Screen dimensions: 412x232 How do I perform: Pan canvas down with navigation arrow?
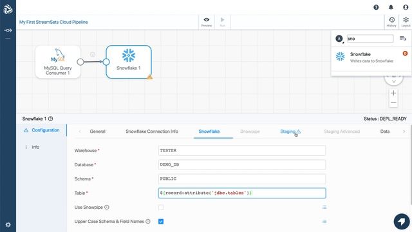[x=393, y=81]
